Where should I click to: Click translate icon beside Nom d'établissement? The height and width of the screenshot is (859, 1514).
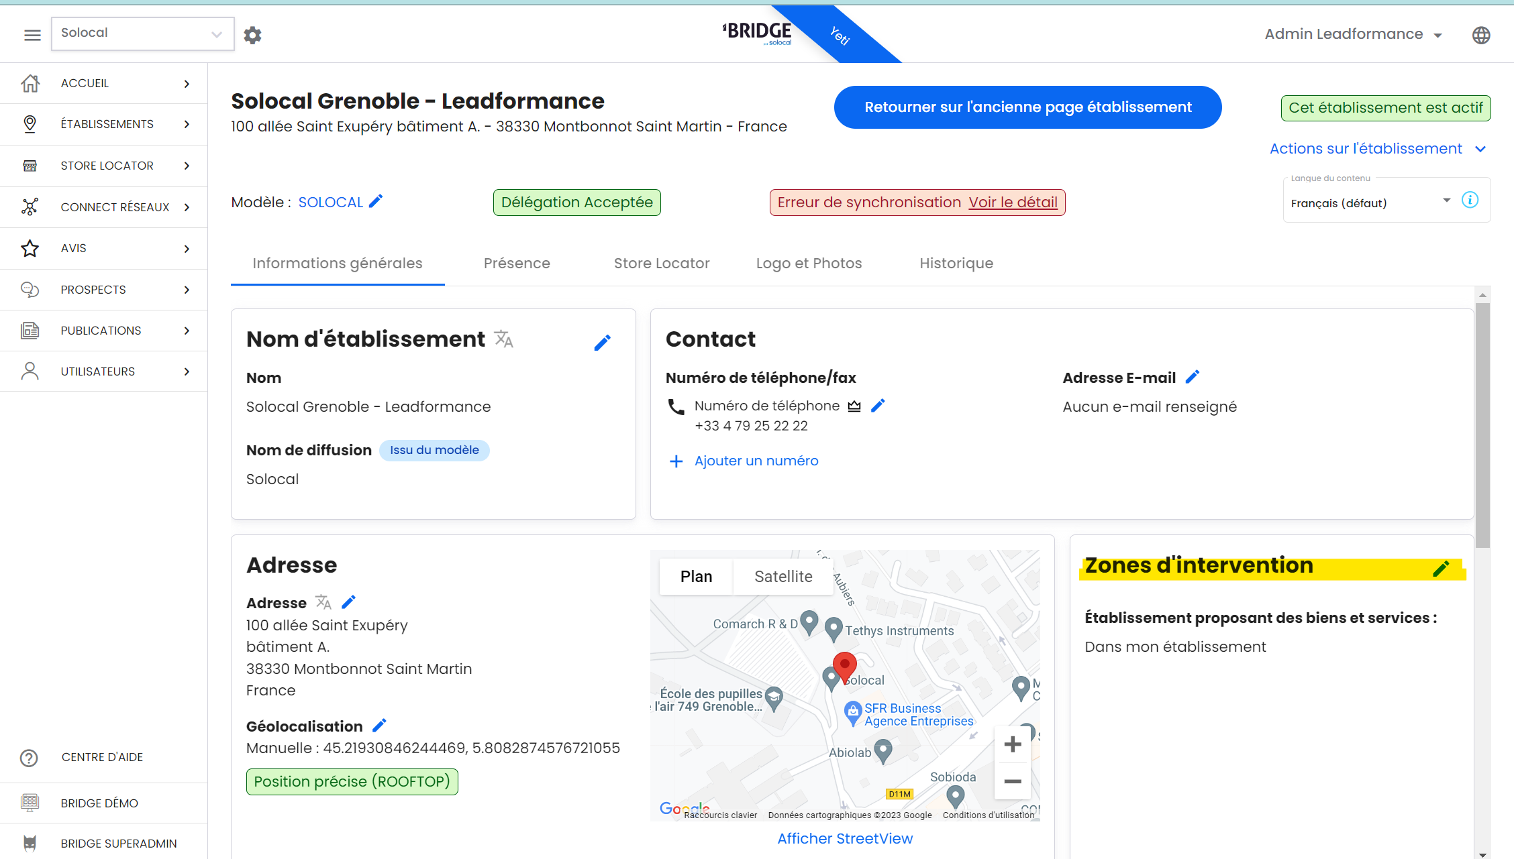[x=503, y=339]
